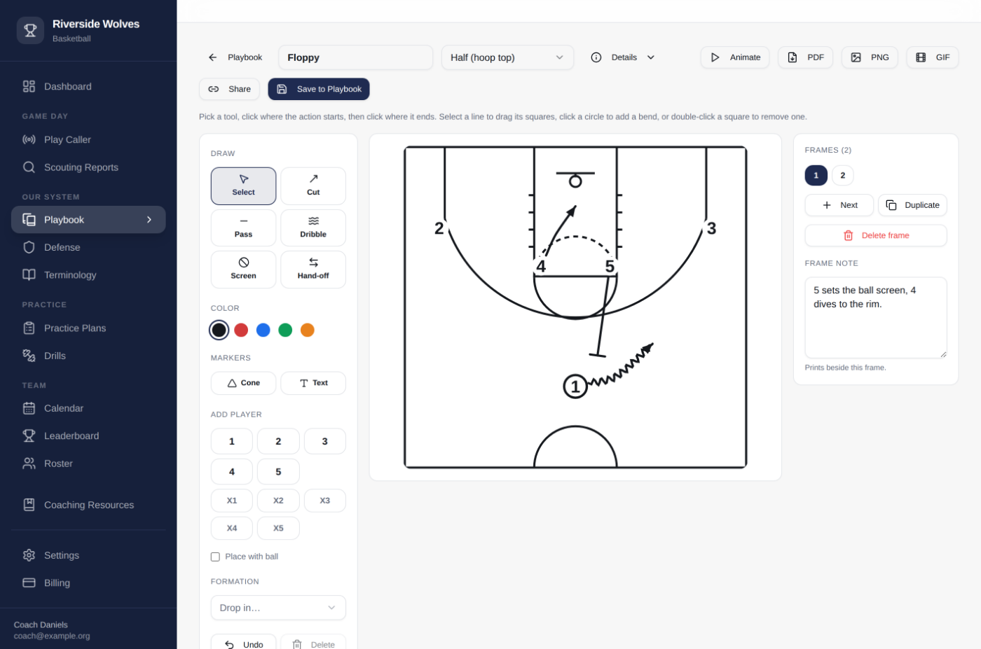The width and height of the screenshot is (981, 649).
Task: Expand the Playbook sidebar chevron
Action: [x=149, y=220]
